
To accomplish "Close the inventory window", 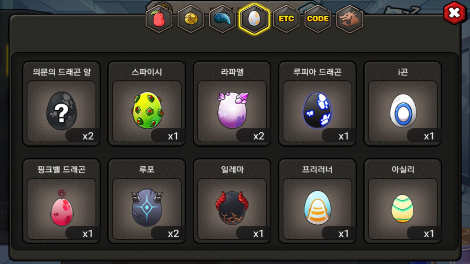I will coord(455,13).
